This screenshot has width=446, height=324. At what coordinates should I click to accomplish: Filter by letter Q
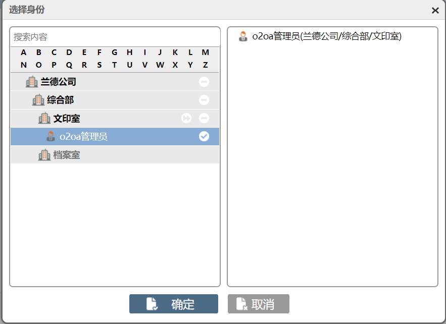click(x=69, y=65)
